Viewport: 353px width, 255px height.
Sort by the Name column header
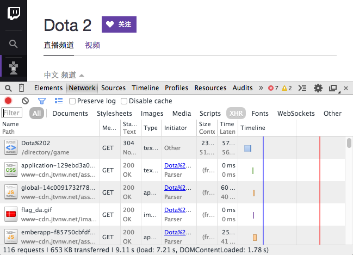[49, 128]
